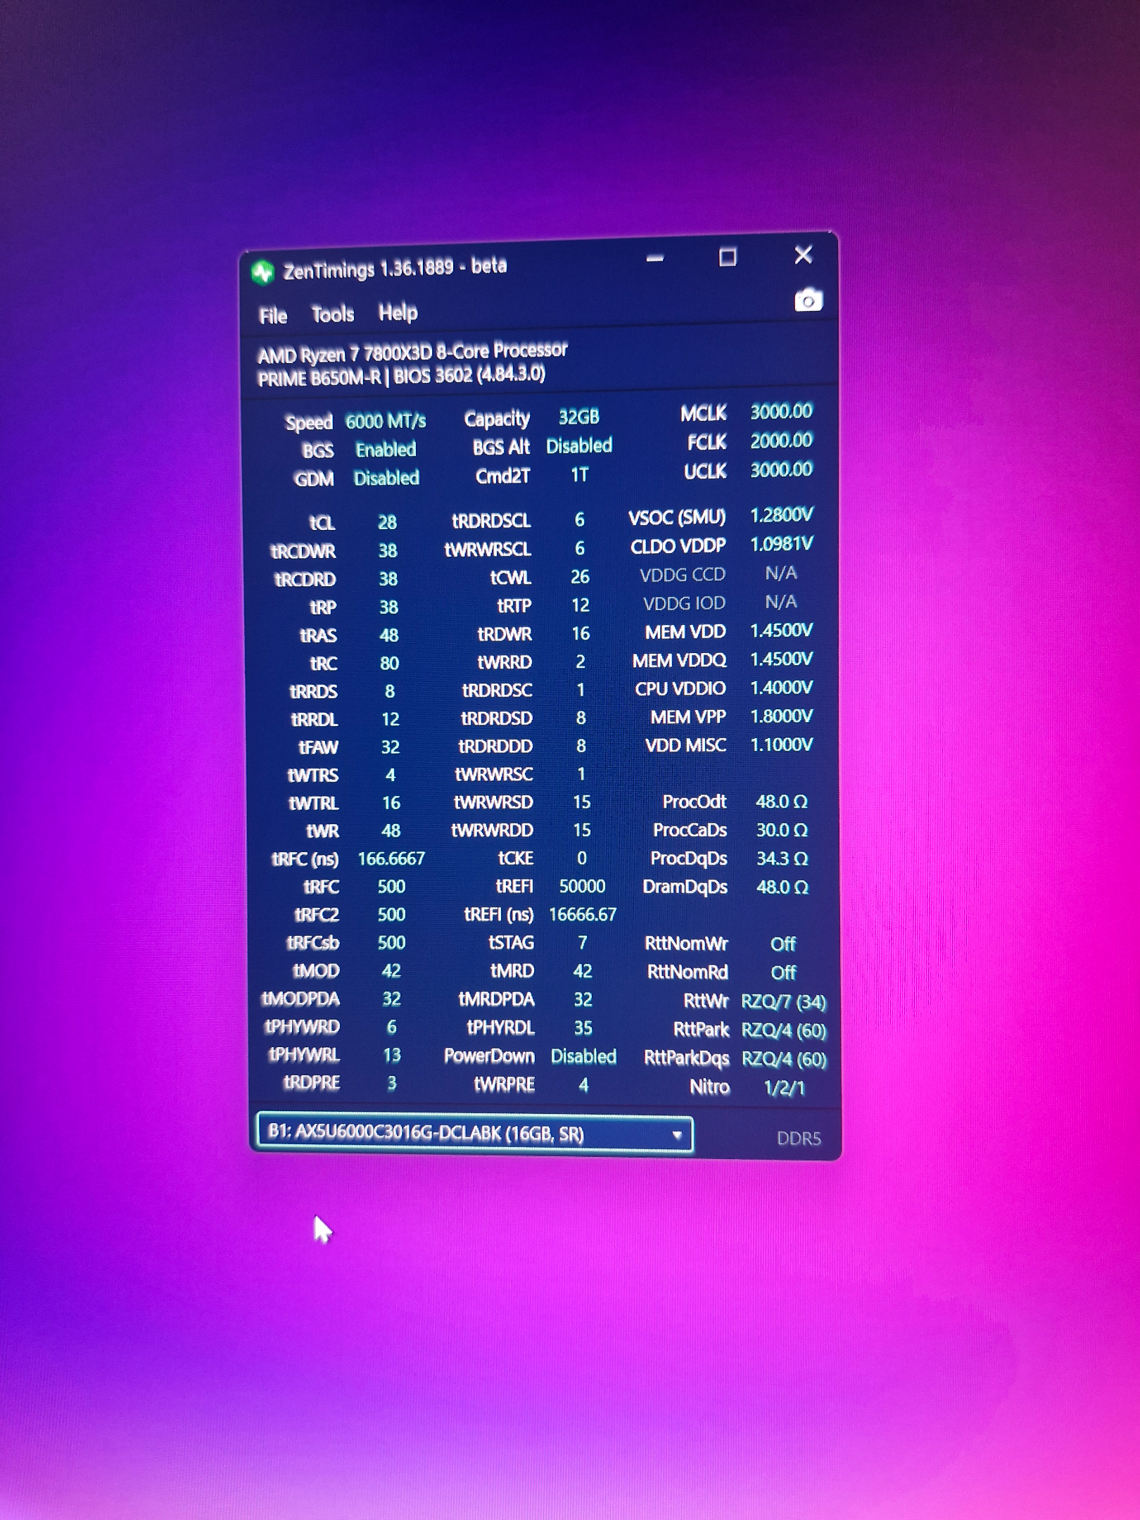Viewport: 1140px width, 1520px height.
Task: Close the ZenTimings window
Action: [x=803, y=255]
